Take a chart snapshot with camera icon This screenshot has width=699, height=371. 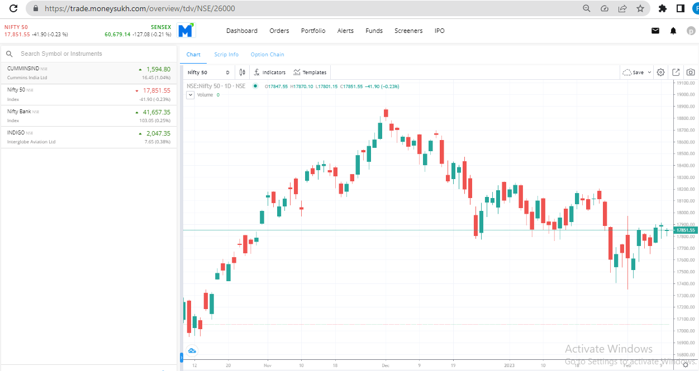(691, 73)
